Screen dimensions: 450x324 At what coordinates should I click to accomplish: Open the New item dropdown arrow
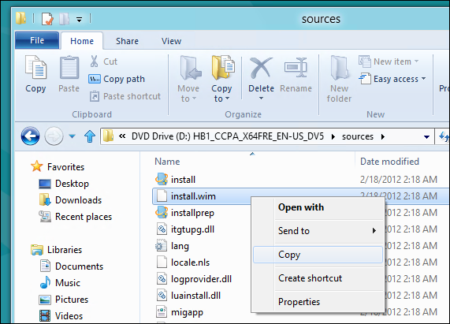tap(416, 61)
